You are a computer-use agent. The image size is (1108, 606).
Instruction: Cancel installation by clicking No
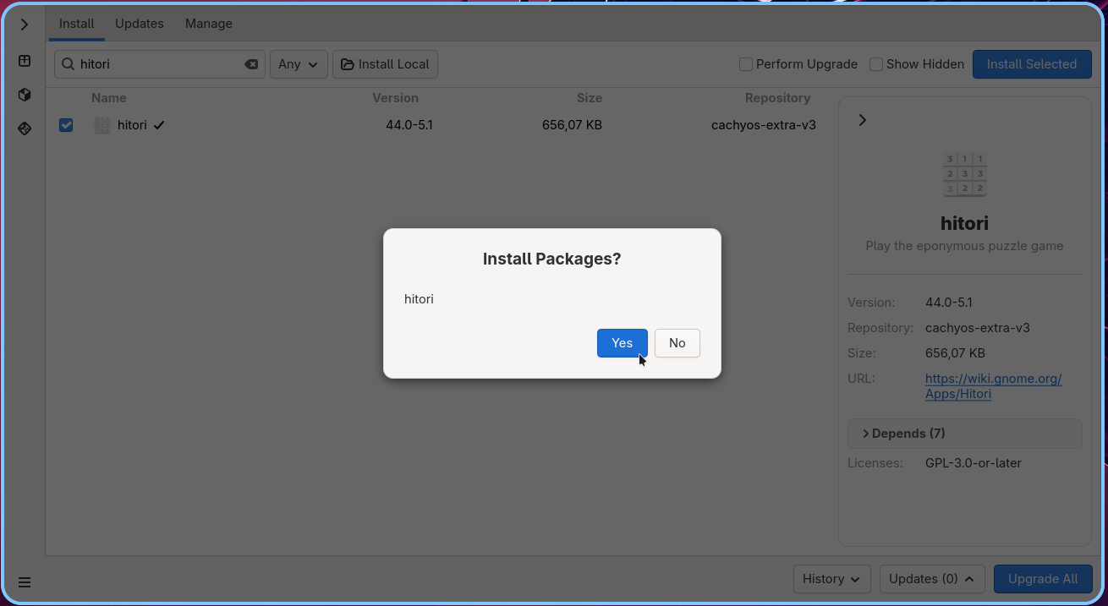coord(677,343)
